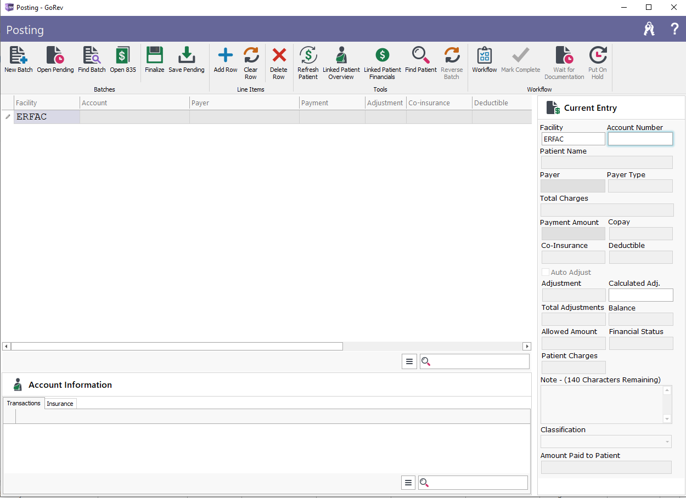Click the Facility field in Current Entry
The image size is (686, 498).
pyautogui.click(x=573, y=139)
